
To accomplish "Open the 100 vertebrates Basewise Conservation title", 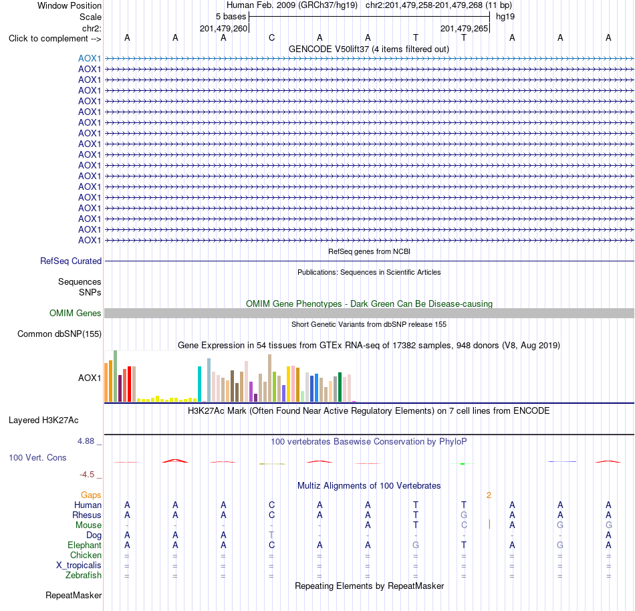I will pyautogui.click(x=369, y=442).
